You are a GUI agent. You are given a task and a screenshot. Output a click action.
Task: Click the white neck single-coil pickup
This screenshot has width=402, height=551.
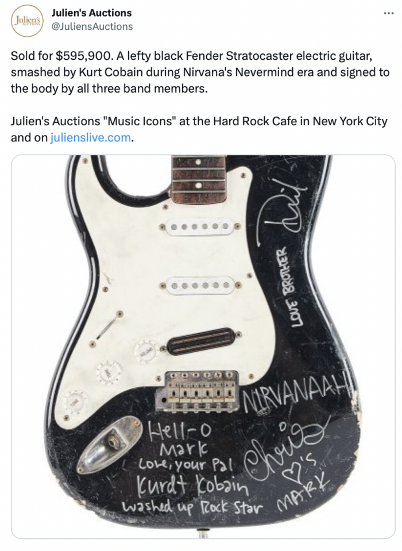[x=200, y=226]
